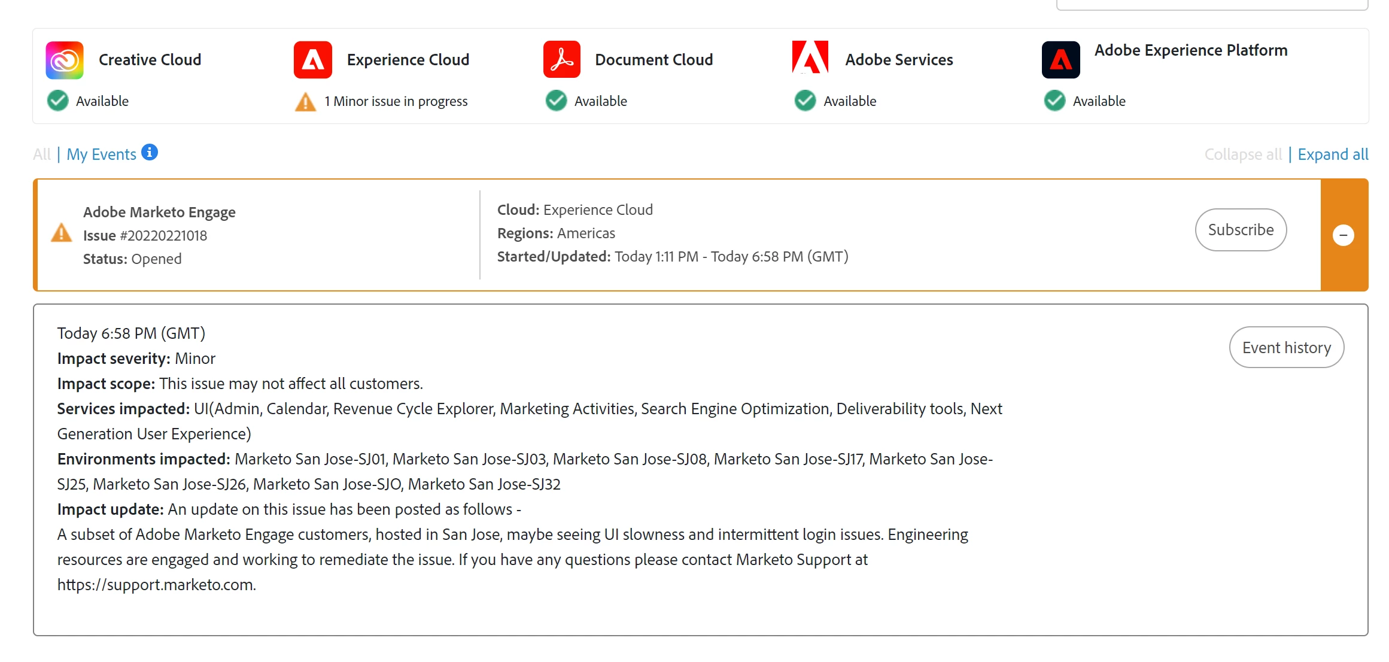Viewport: 1389px width, 662px height.
Task: Click the Experience Cloud red icon
Action: [313, 60]
